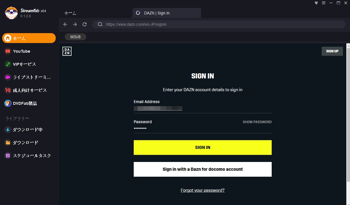350x205 pixels.
Task: Select VIPサービス in the sidebar
Action: (25, 64)
